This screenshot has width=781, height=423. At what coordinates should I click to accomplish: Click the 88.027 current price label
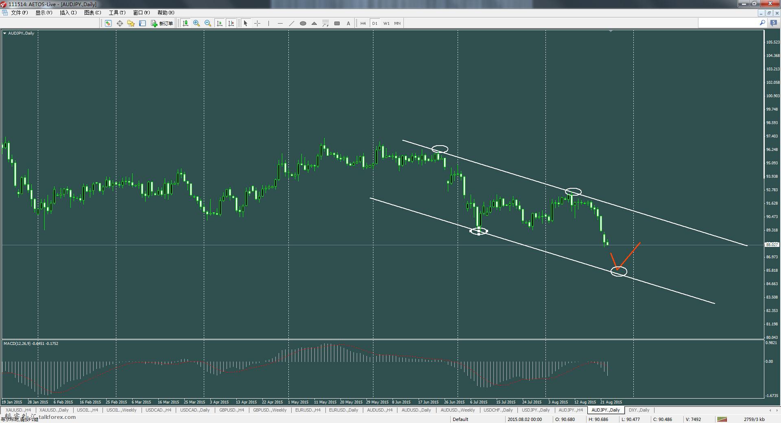tap(772, 244)
